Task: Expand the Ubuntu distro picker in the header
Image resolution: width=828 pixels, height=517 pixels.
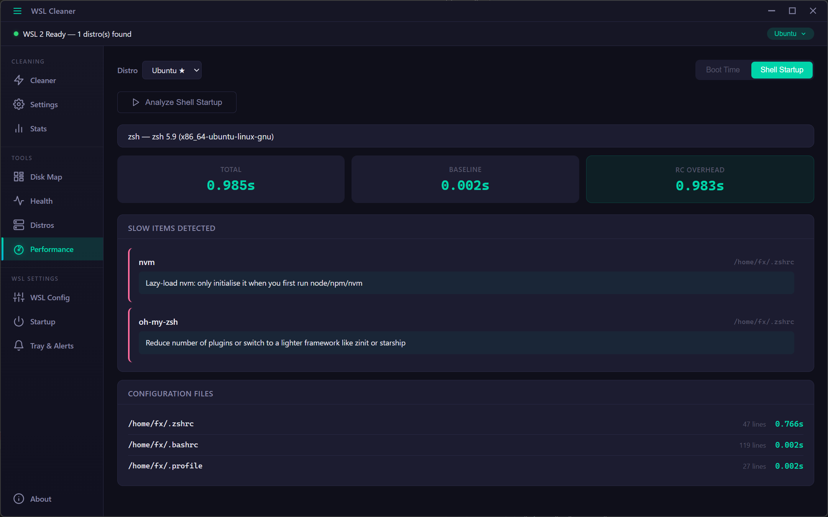Action: click(x=790, y=34)
